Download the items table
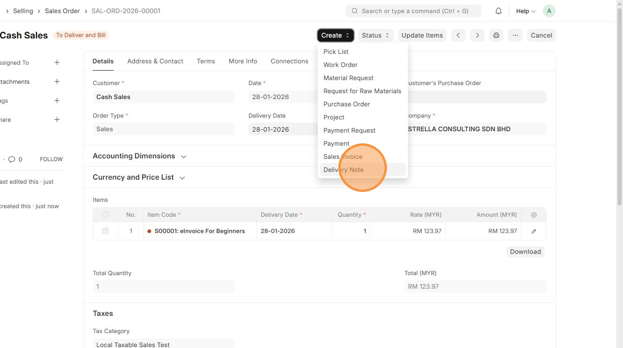Viewport: 623px width, 348px height. [525, 252]
